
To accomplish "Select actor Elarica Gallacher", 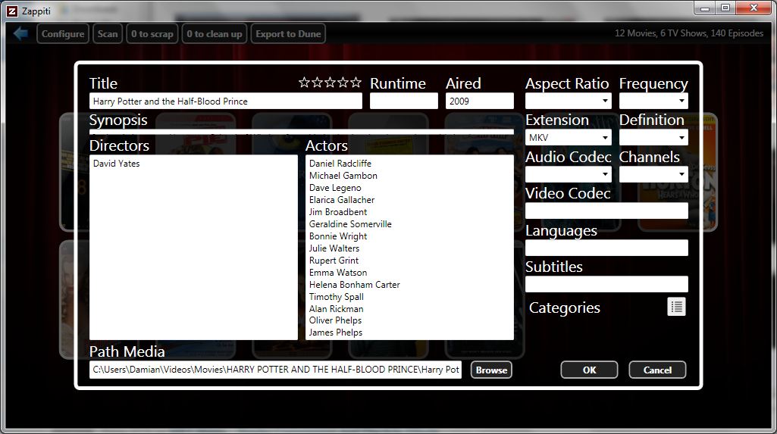I will (x=341, y=200).
